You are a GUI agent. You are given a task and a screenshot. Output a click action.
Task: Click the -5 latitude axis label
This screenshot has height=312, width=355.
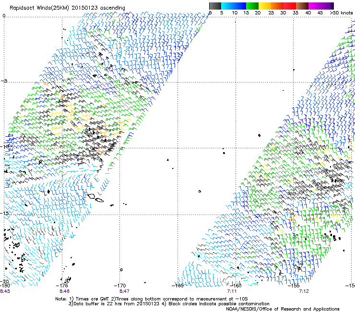(x=4, y=81)
